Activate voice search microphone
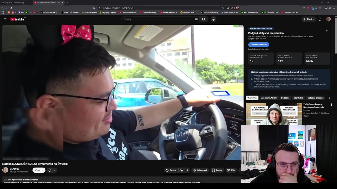Screen dimensions: 337x189 tap(214, 19)
